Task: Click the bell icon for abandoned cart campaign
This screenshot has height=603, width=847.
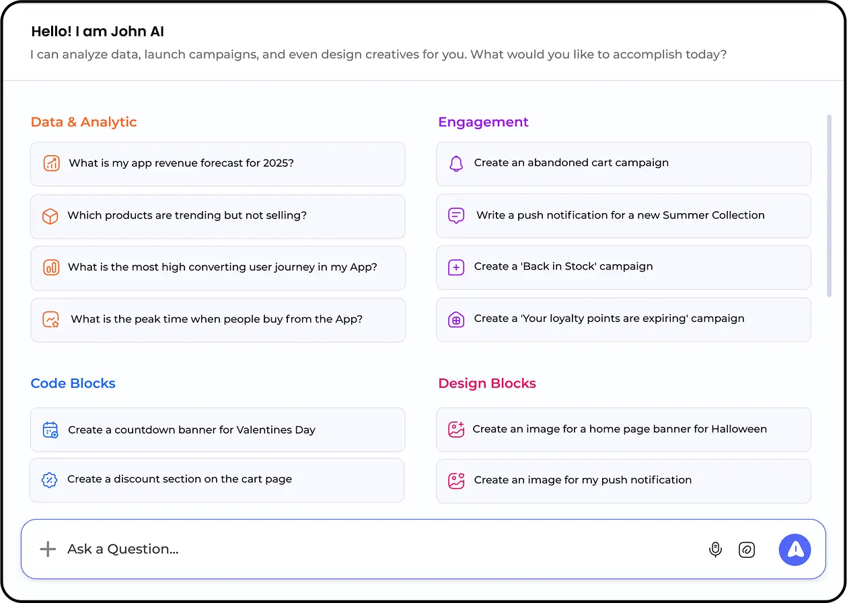Action: click(x=456, y=163)
